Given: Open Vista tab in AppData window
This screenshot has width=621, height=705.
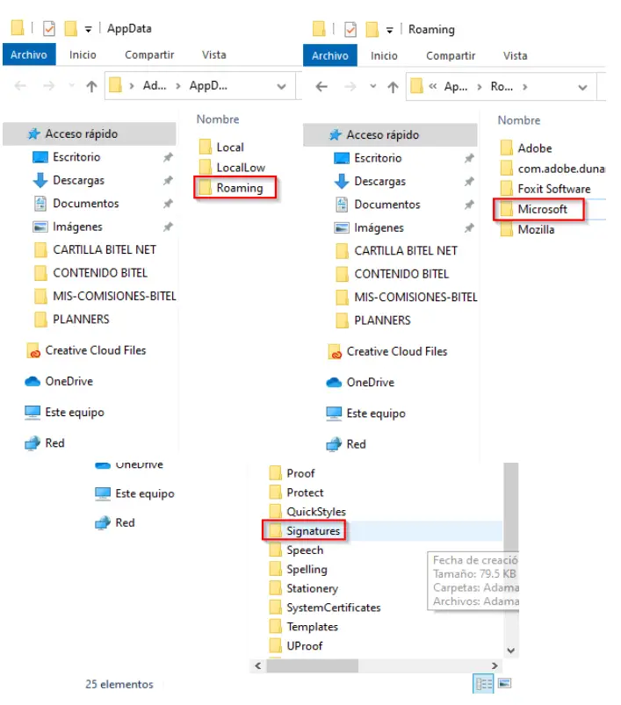Looking at the screenshot, I should click(x=214, y=54).
